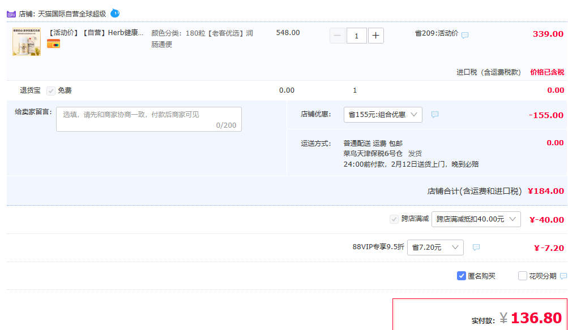Expand the 省7.20元 88VIP dropdown
Image resolution: width=568 pixels, height=330 pixels.
click(435, 248)
